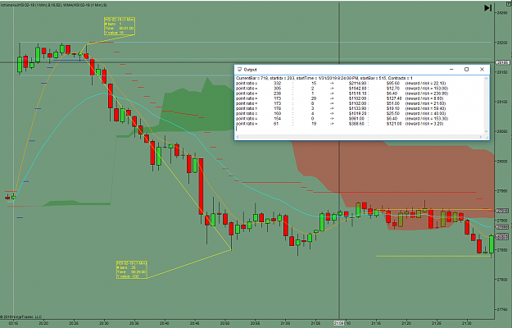The height and width of the screenshot is (328, 512).
Task: Click the Output horizontal scrollbar right arrow
Action: point(480,137)
